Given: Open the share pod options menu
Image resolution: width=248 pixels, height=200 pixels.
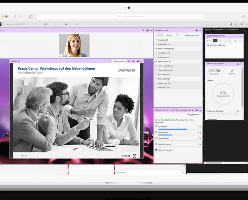Looking at the screenshot, I should tap(141, 61).
